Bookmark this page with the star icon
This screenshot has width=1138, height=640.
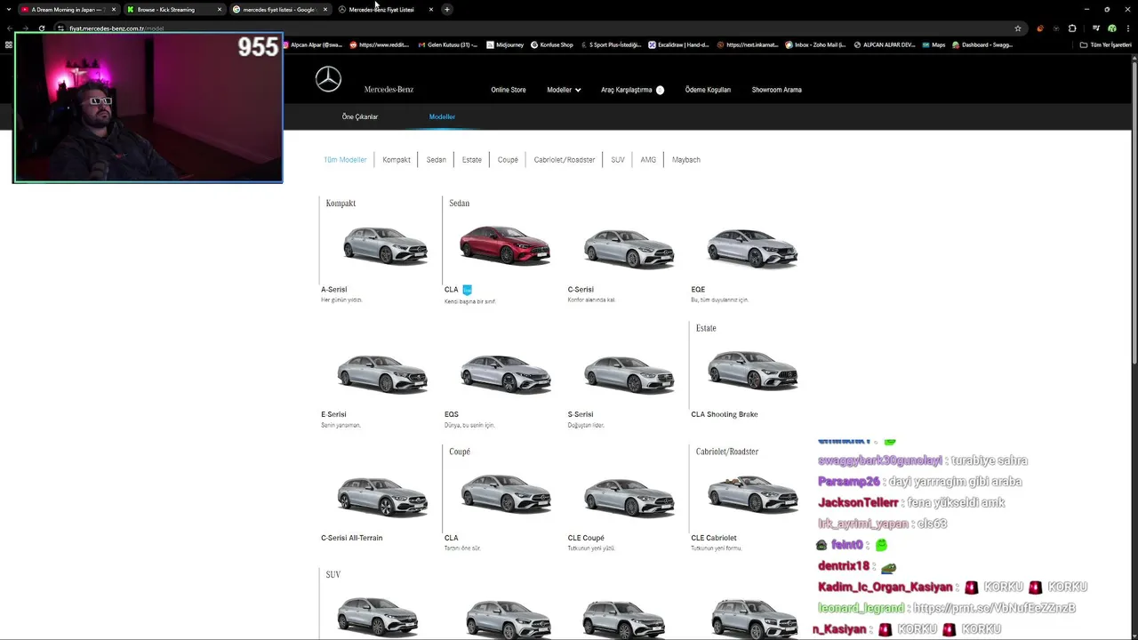1018,28
